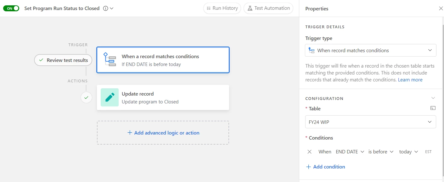The height and width of the screenshot is (182, 444).
Task: Follow the Learn more link
Action: tap(410, 80)
